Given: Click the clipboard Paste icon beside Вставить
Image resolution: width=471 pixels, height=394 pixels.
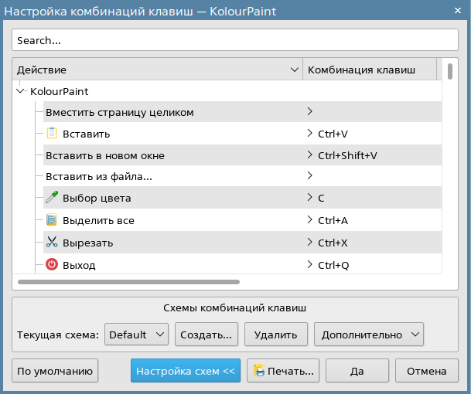Looking at the screenshot, I should [53, 134].
